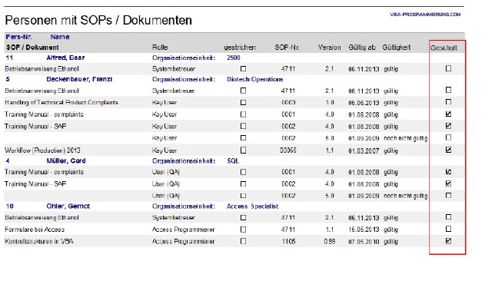Screen dimensions: 495x294
Task: Select the Biotech Operations organisation unit
Action: [x=254, y=79]
